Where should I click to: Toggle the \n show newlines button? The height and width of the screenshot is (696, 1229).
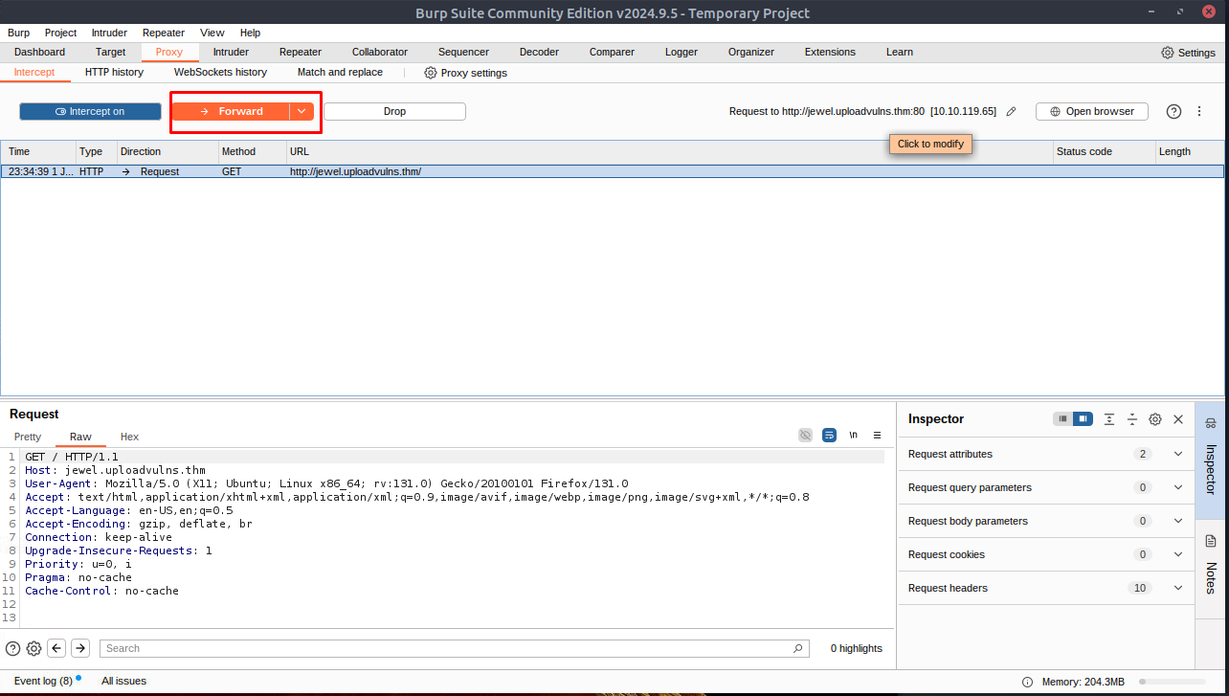[853, 435]
